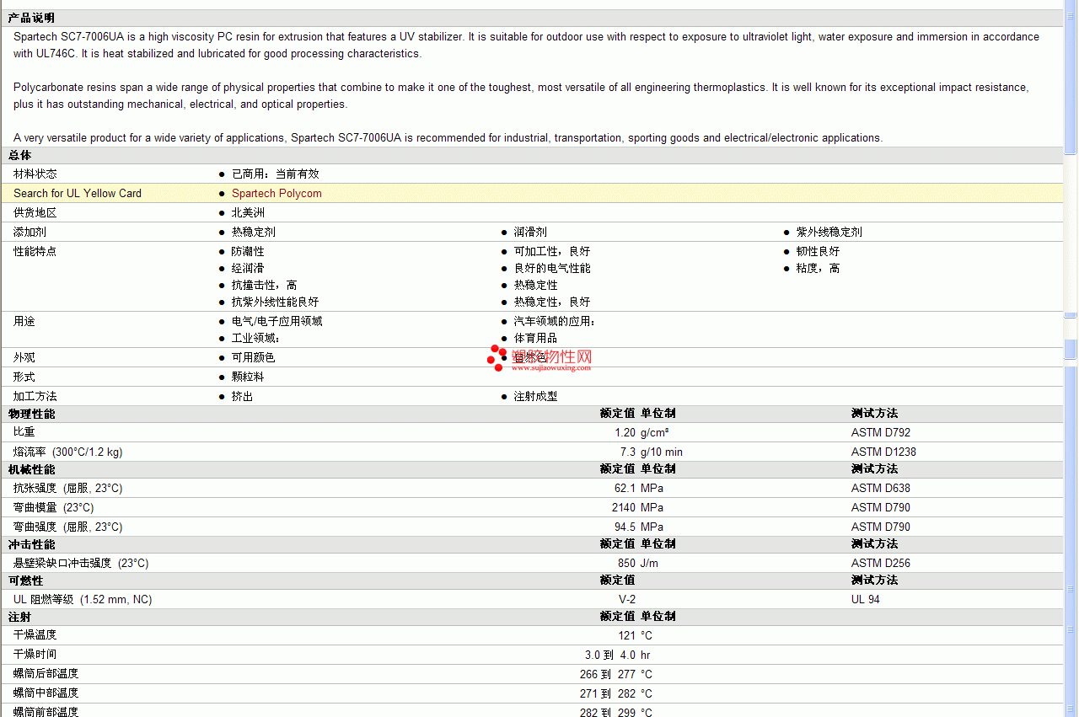Click the 热稳定性，良好 feature entry
This screenshot has width=1079, height=717.
click(552, 302)
